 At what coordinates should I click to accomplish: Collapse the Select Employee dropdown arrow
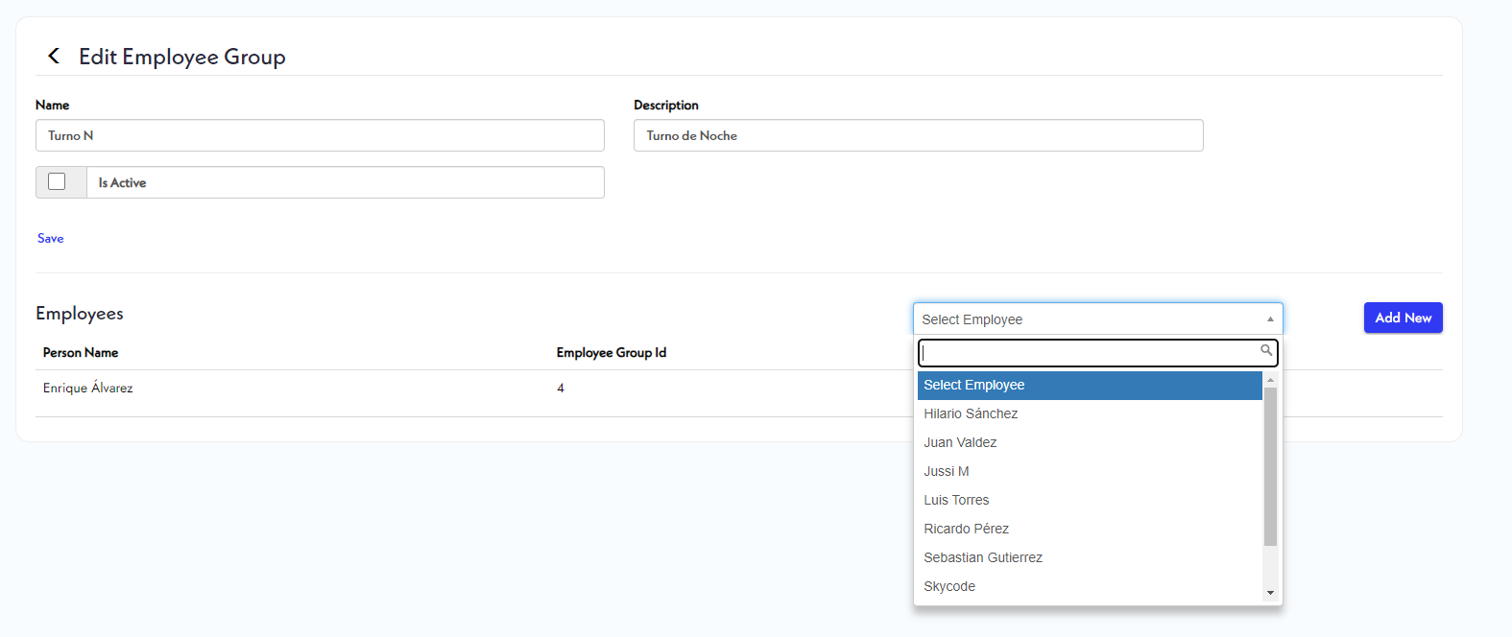pyautogui.click(x=1269, y=319)
